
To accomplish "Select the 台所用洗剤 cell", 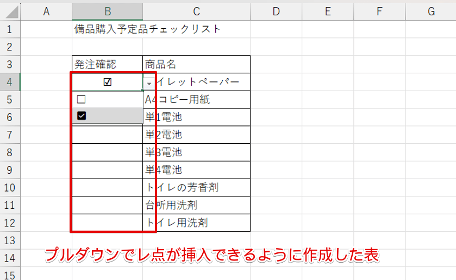I will coord(196,205).
